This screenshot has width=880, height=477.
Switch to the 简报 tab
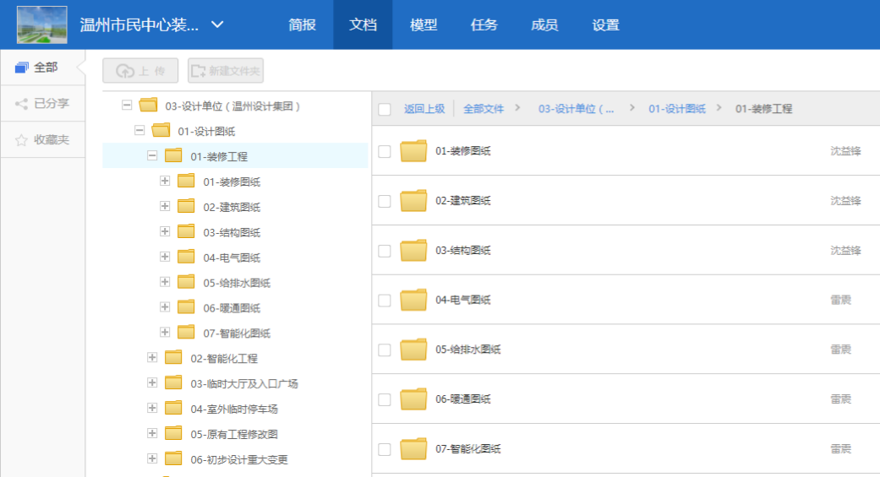(x=302, y=24)
